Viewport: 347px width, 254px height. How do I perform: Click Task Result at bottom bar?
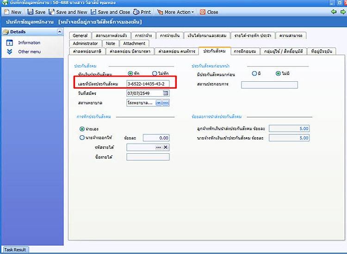pos(15,250)
